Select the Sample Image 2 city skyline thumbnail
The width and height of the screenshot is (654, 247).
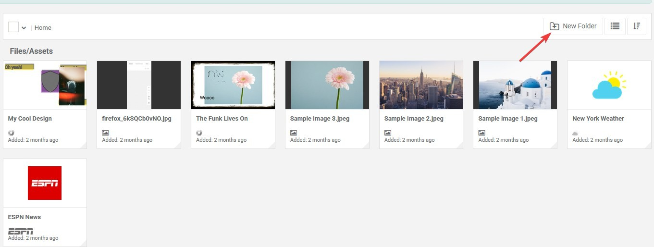421,85
